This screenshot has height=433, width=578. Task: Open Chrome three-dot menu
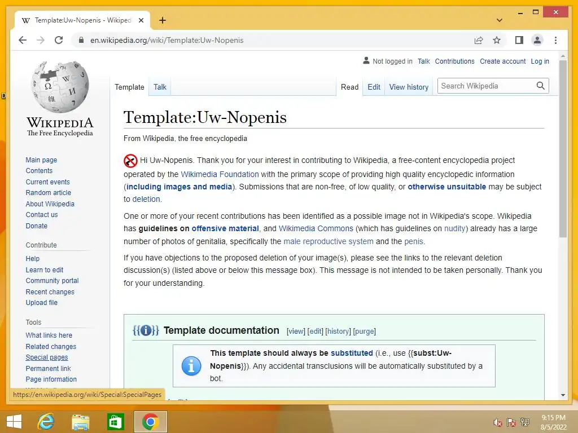(x=555, y=40)
